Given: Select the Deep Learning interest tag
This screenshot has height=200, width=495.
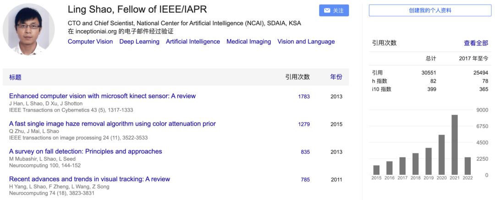Looking at the screenshot, I should (139, 42).
